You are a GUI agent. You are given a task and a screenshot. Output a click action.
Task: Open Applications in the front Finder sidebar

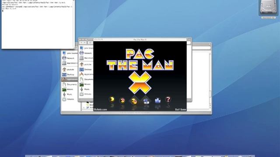[86, 74]
